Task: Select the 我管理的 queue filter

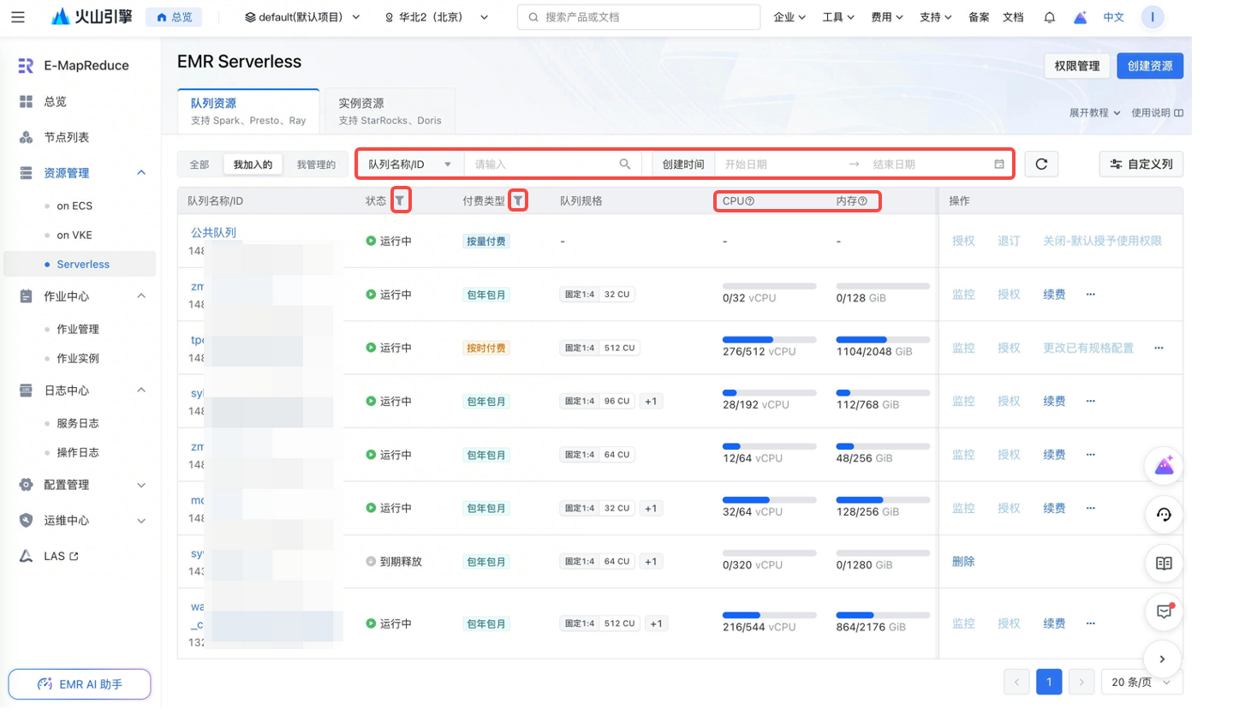Action: coord(316,164)
